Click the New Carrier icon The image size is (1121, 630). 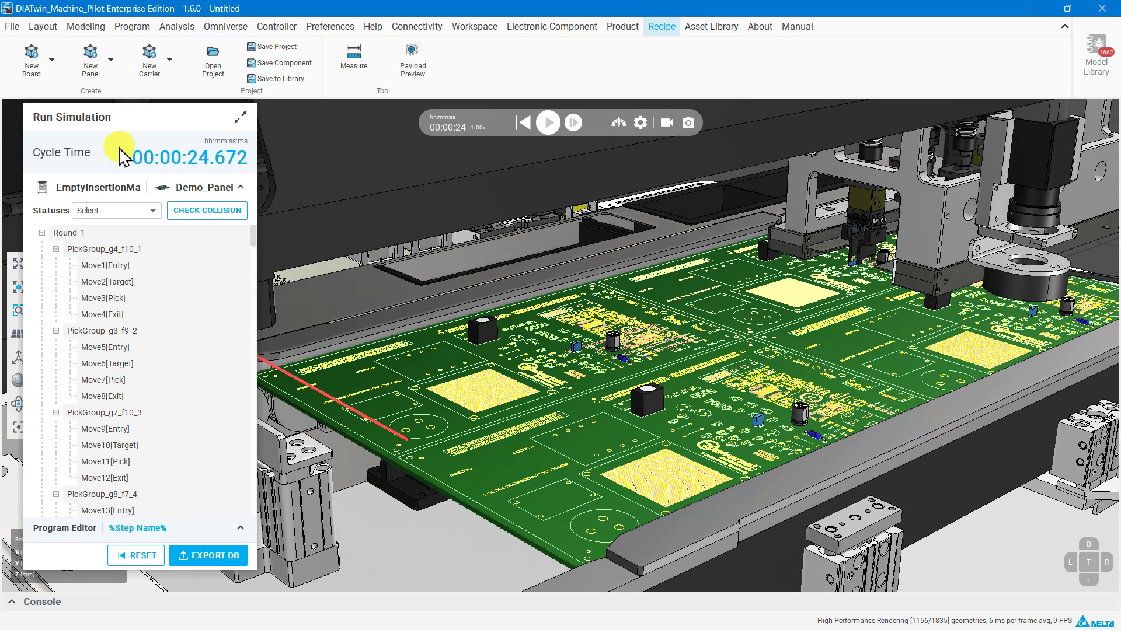149,52
